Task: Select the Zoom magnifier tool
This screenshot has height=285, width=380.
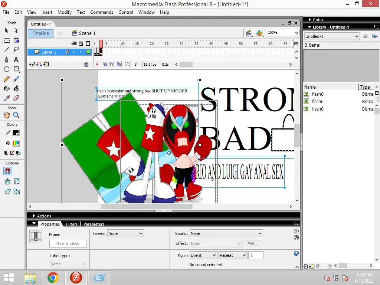Action: coord(16,115)
